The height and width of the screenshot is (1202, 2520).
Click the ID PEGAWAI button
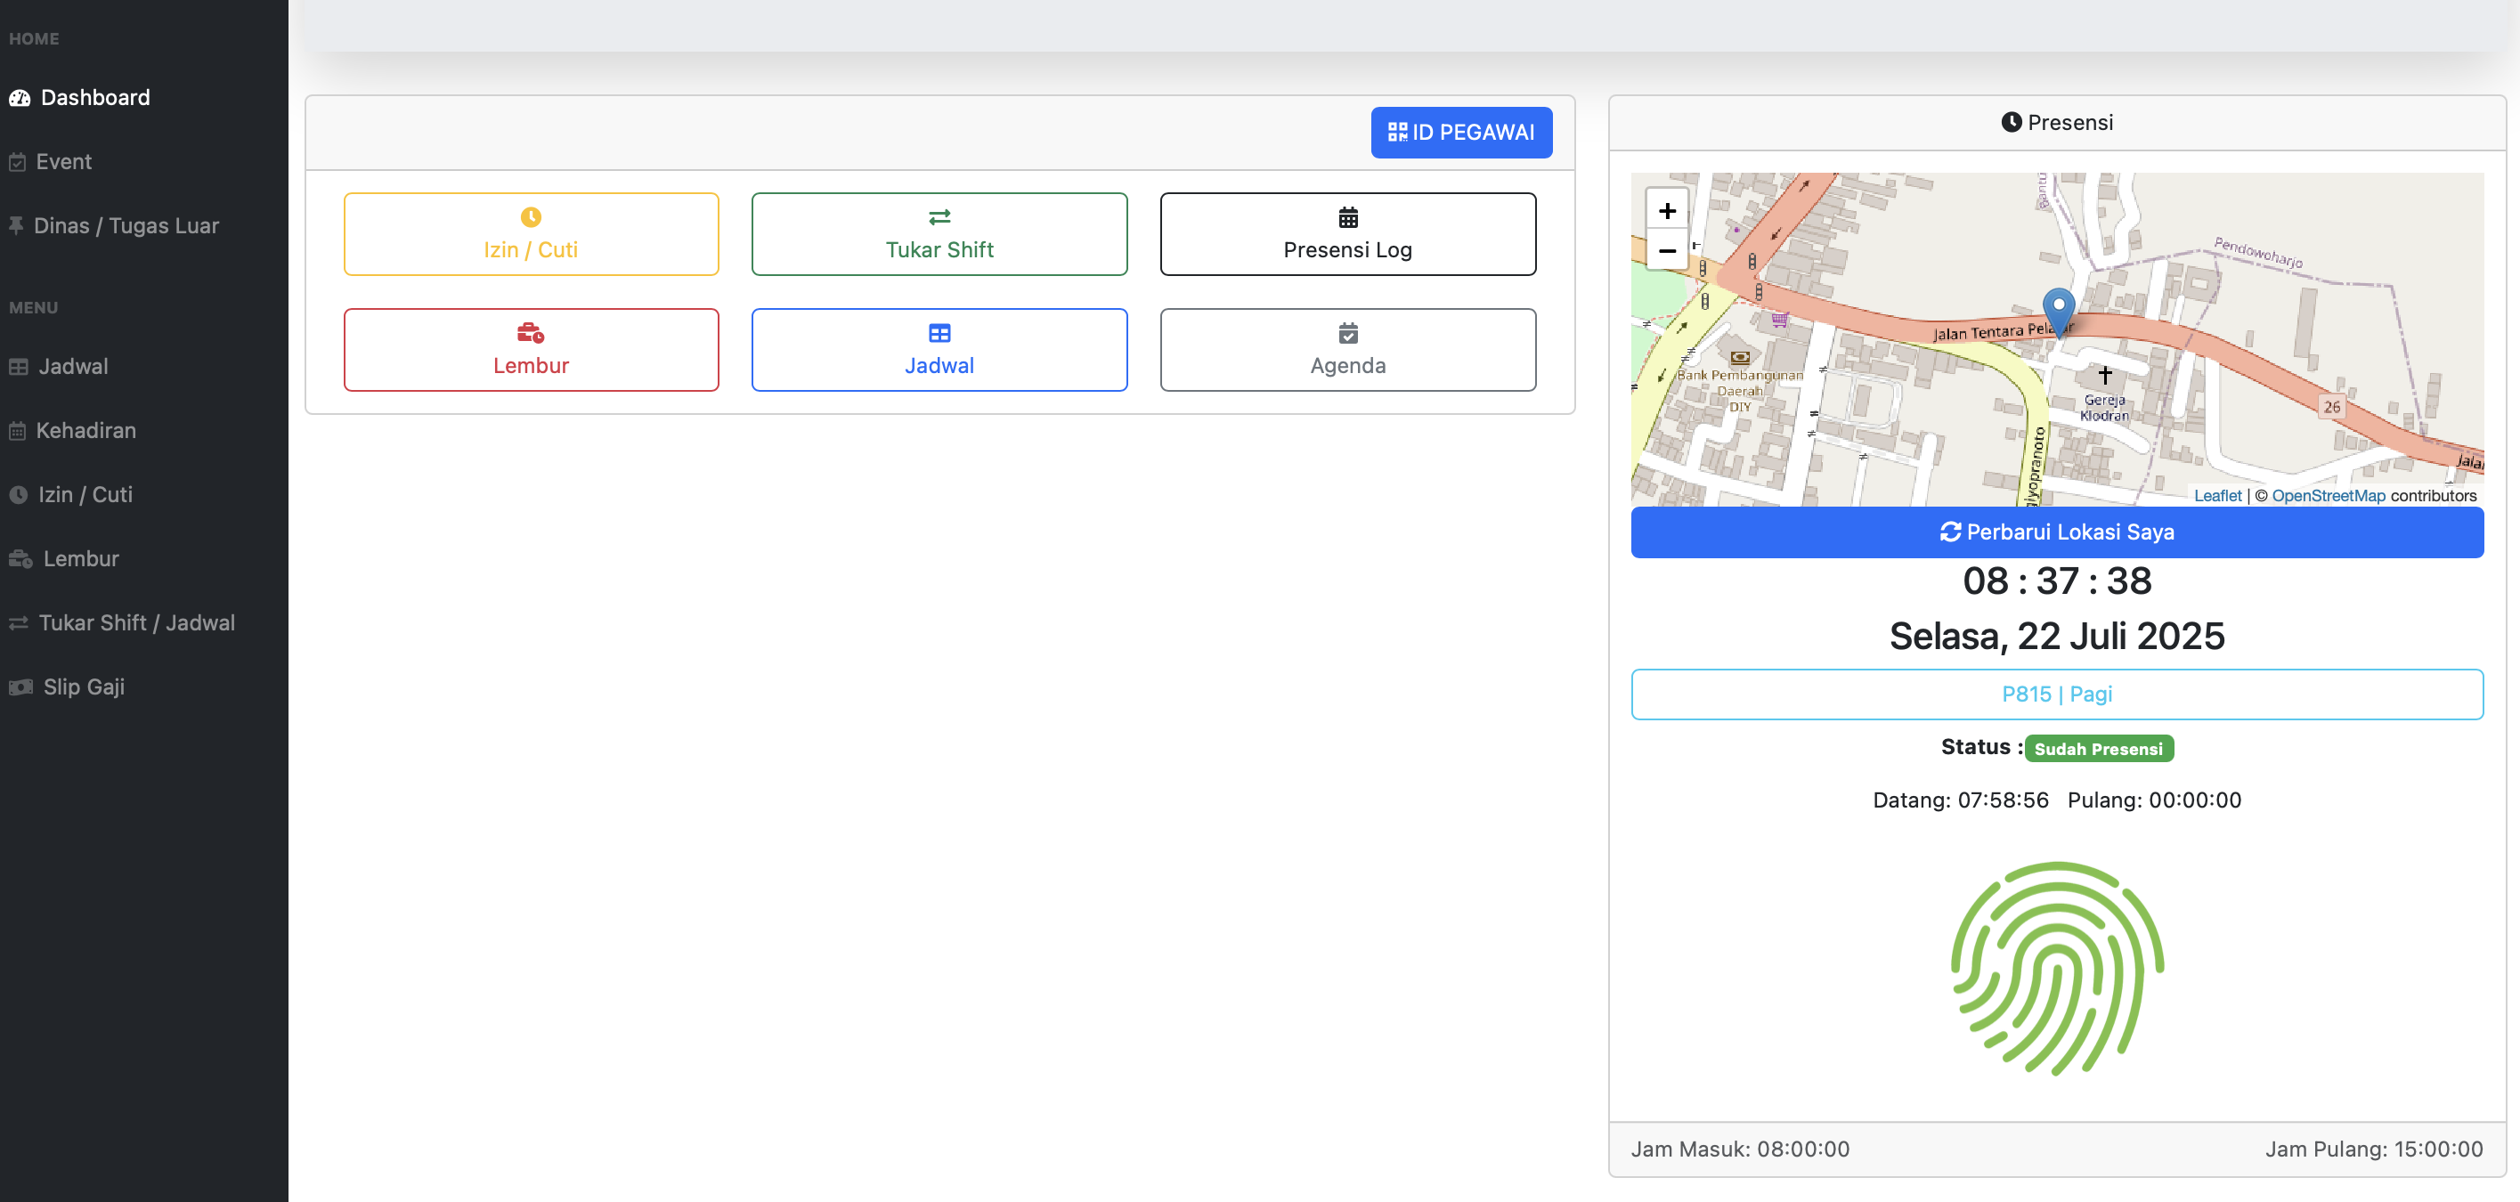(1460, 132)
